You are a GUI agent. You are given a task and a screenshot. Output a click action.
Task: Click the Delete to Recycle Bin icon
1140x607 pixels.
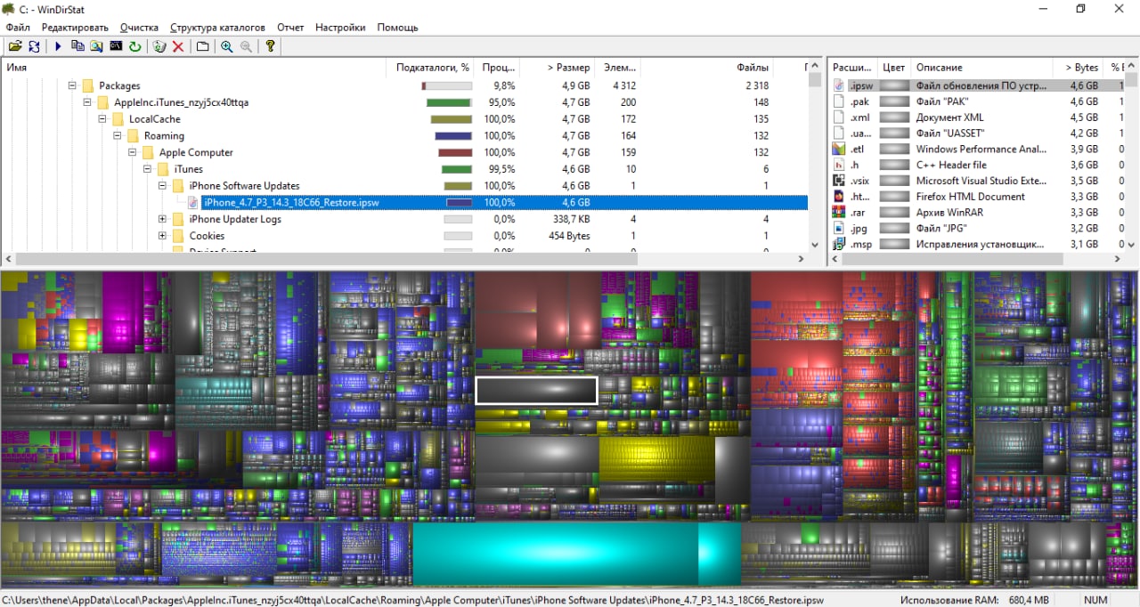159,46
